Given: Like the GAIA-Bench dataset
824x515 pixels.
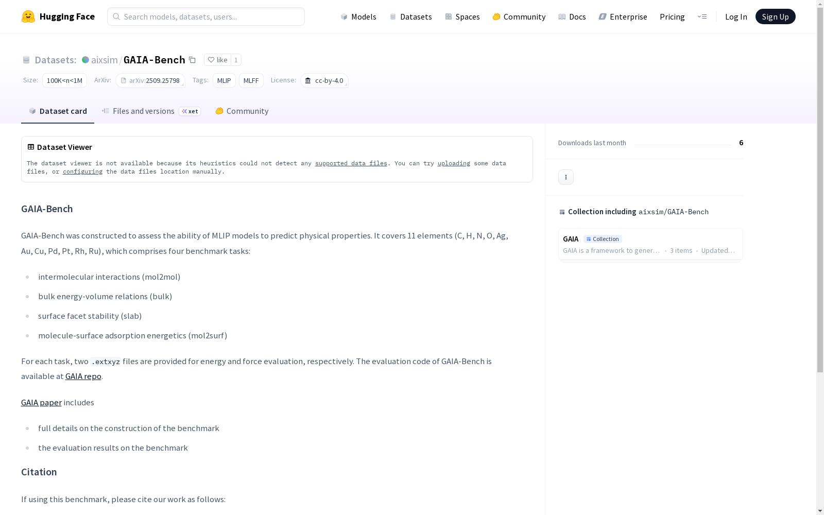Looking at the screenshot, I should (x=217, y=60).
